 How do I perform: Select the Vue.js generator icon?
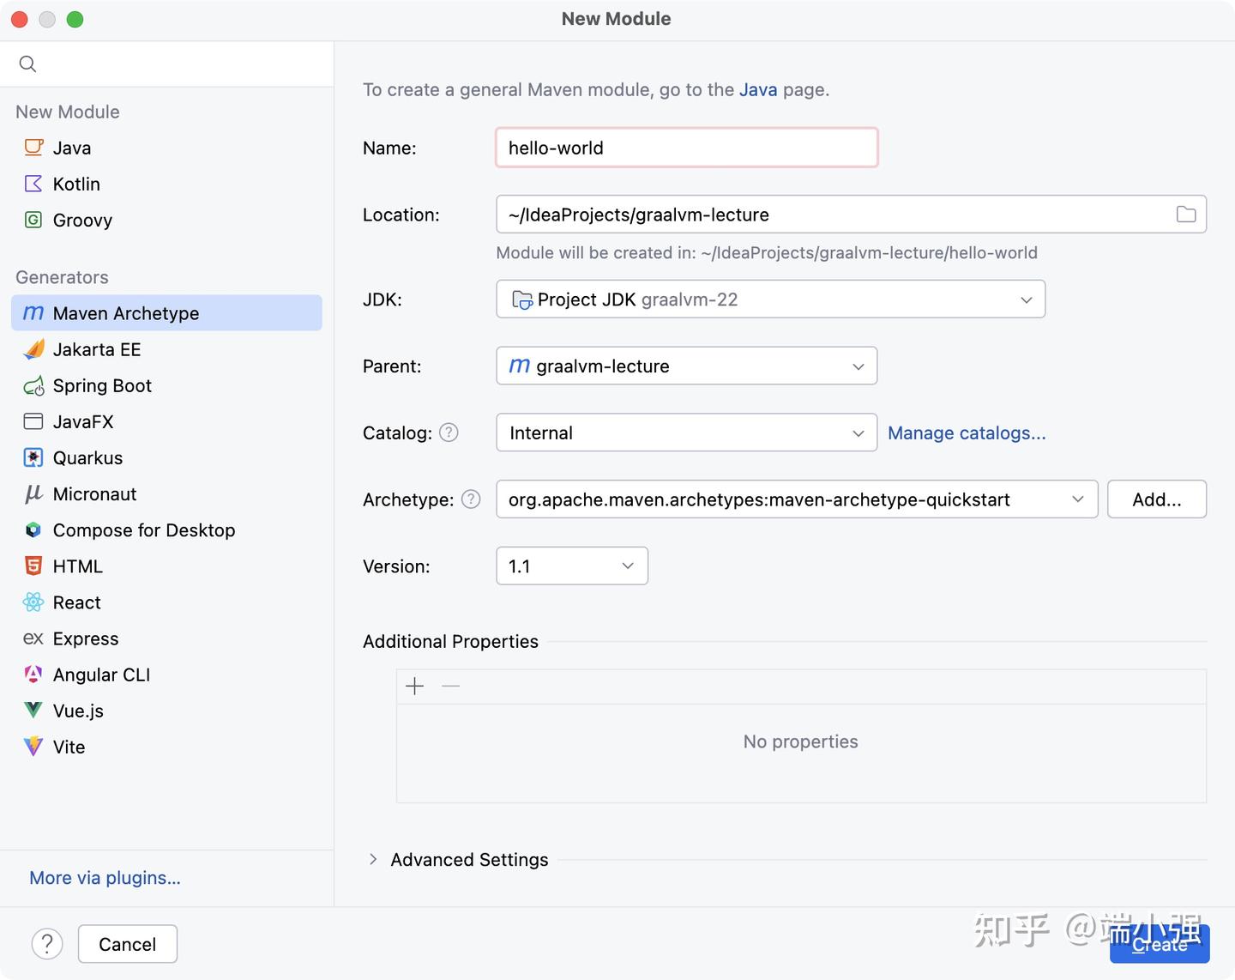click(33, 711)
